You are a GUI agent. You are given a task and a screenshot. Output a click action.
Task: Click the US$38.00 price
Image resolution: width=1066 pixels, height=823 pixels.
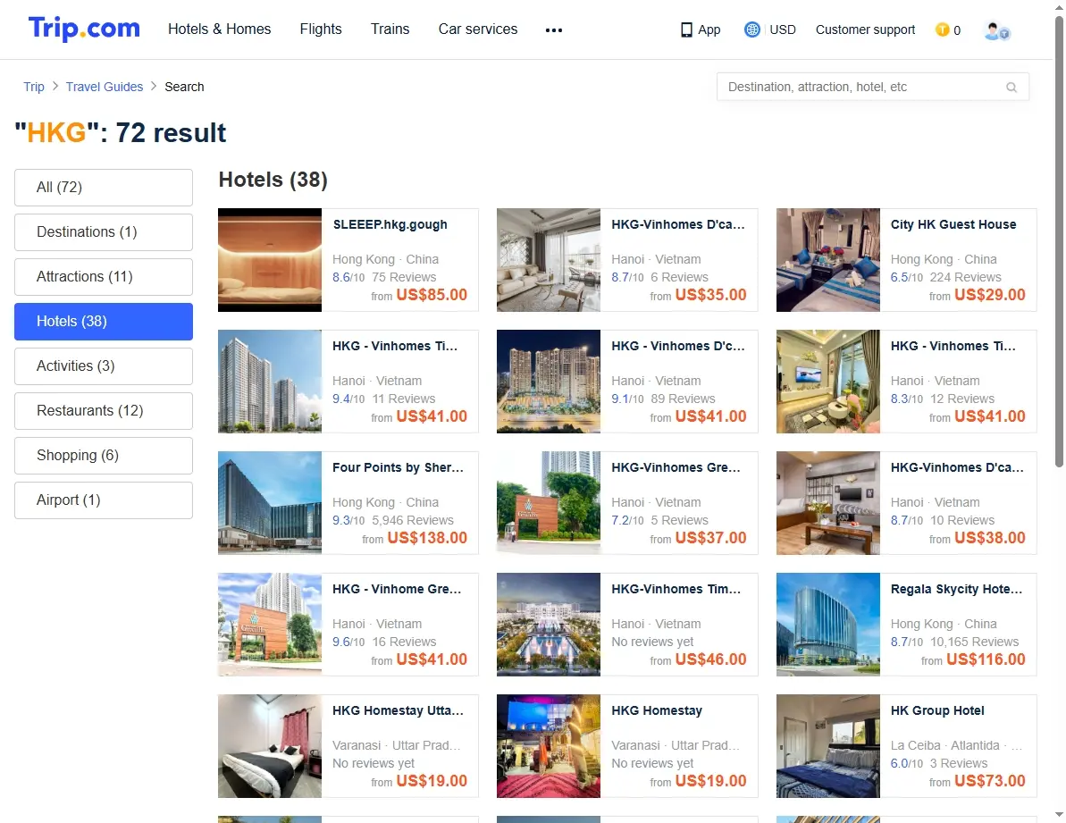(990, 538)
